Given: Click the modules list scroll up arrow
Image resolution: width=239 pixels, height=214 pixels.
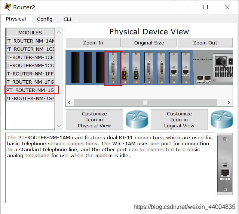Looking at the screenshot, I should (59, 32).
